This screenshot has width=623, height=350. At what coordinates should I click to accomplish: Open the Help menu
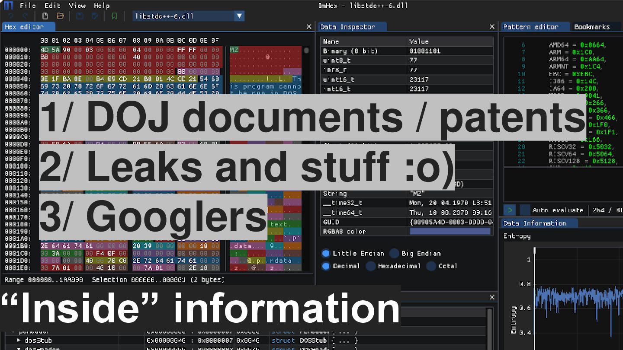(102, 6)
